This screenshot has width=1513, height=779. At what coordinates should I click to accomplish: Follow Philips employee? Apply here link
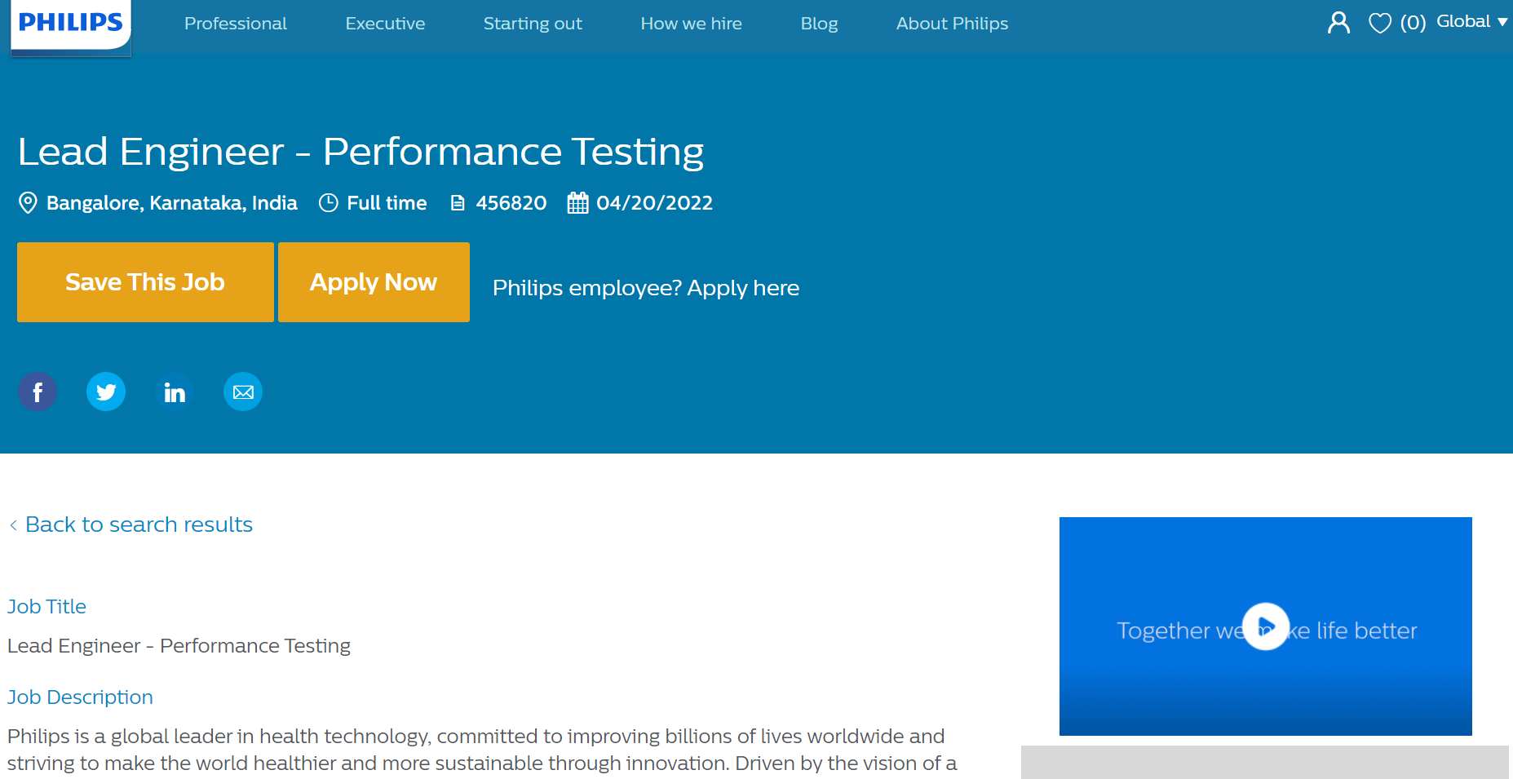tap(646, 288)
